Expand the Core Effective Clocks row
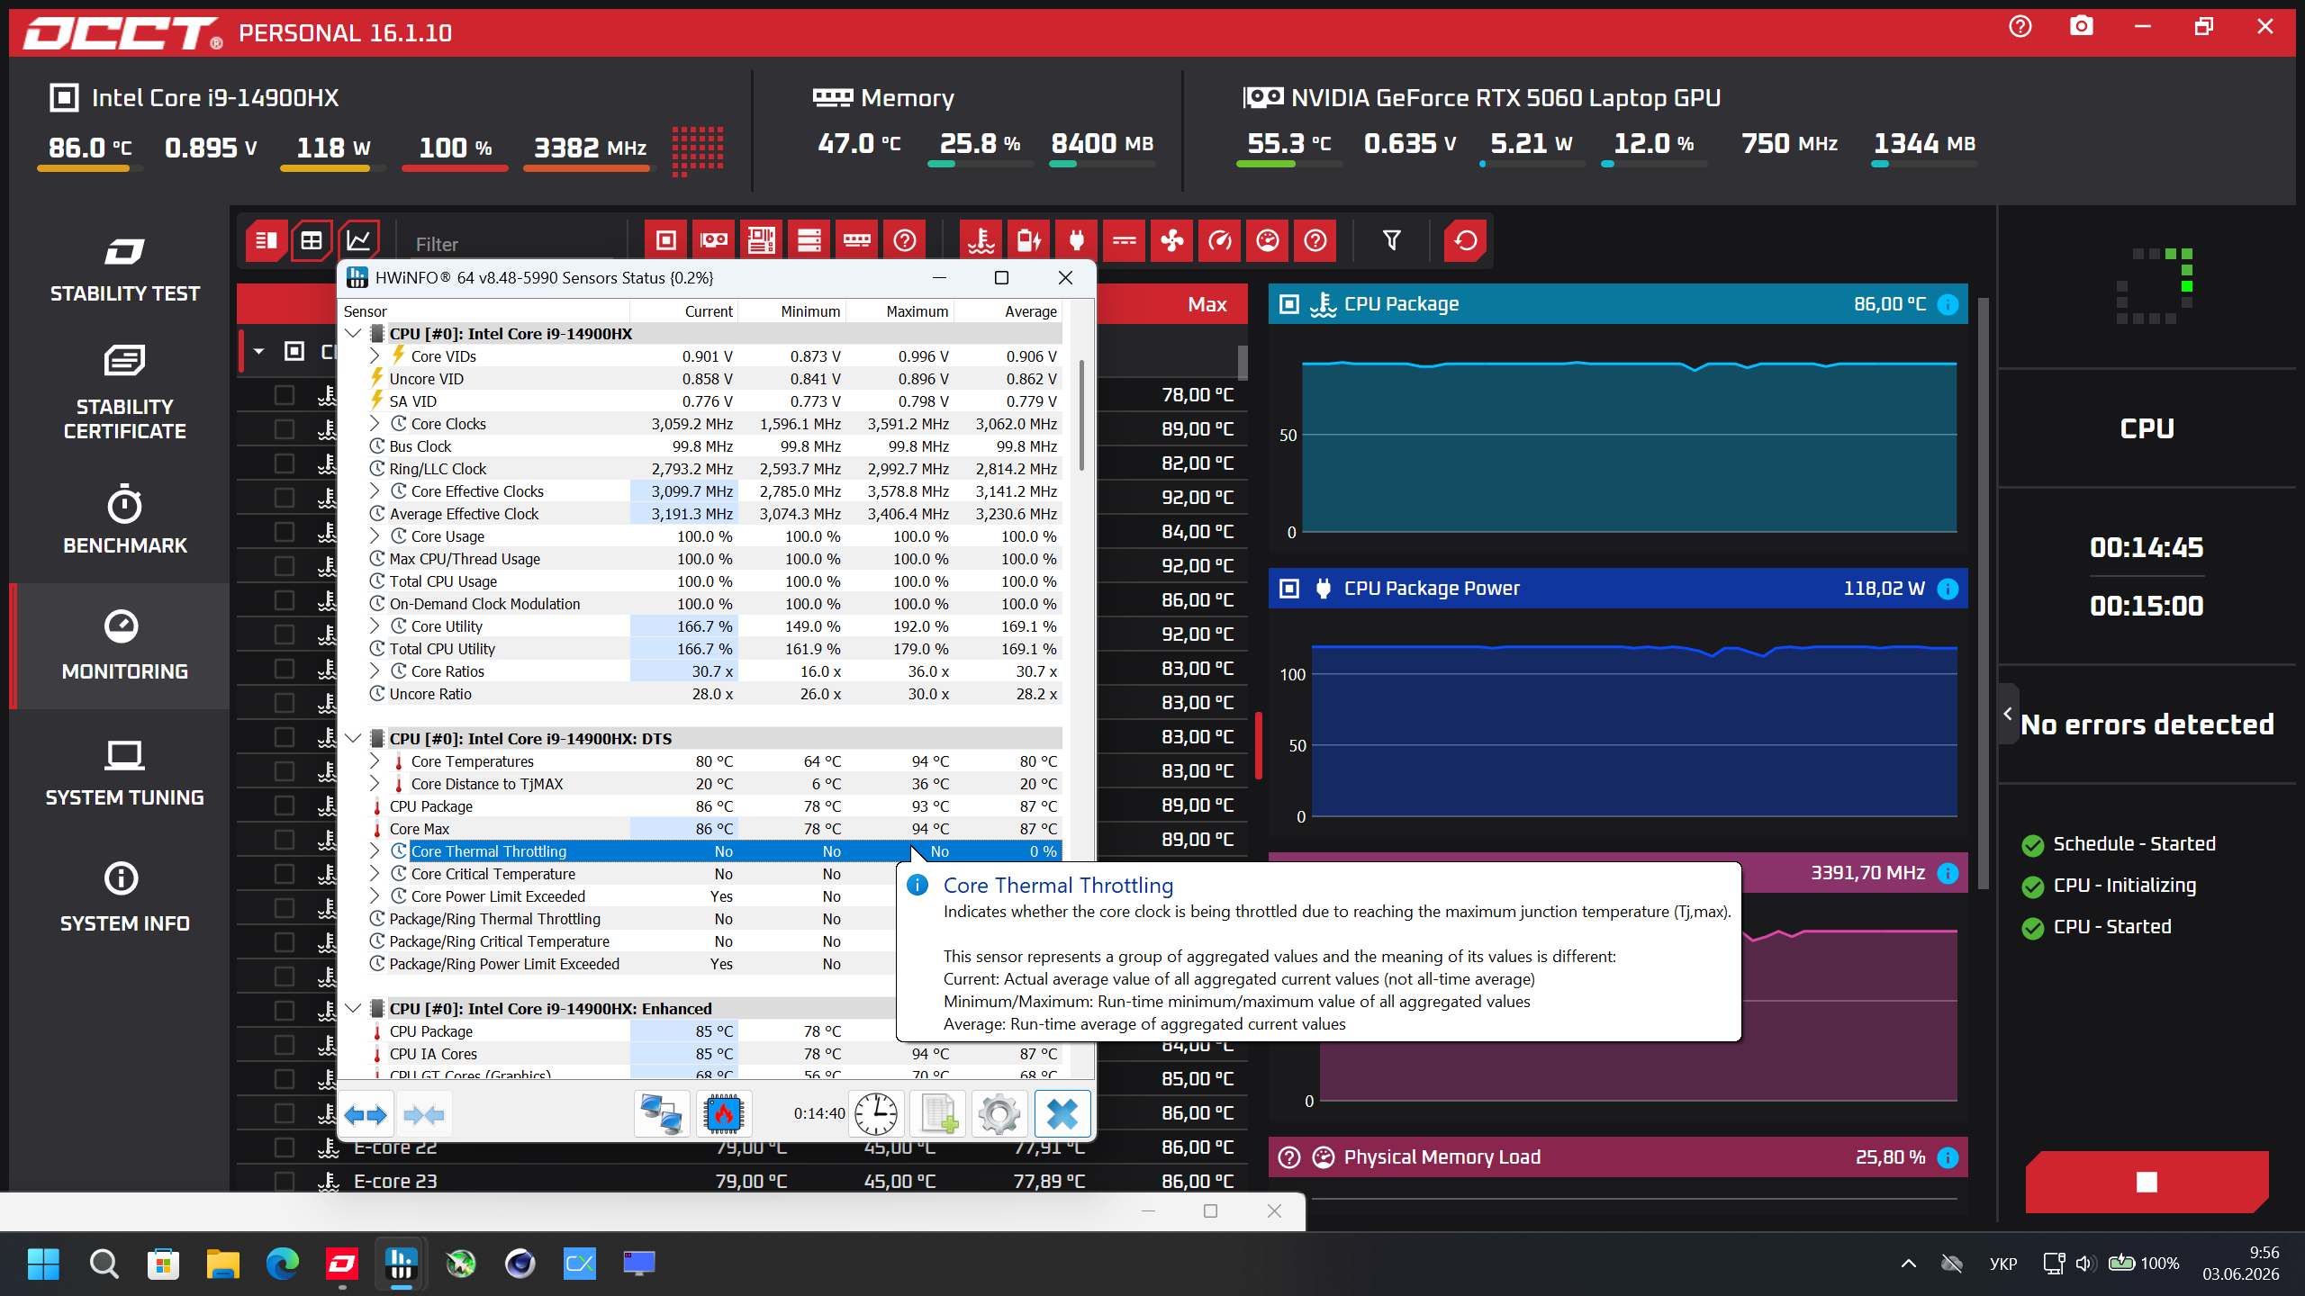 (375, 491)
